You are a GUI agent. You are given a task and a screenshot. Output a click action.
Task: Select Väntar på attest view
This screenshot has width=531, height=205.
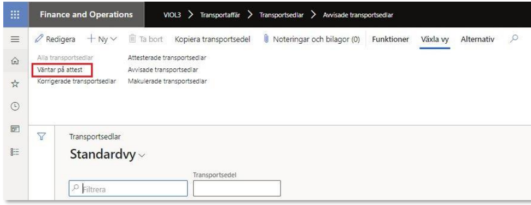[60, 69]
